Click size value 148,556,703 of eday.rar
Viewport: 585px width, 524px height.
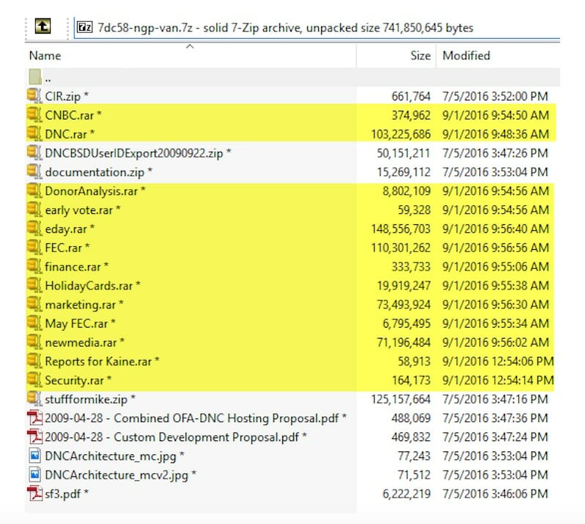click(x=401, y=229)
